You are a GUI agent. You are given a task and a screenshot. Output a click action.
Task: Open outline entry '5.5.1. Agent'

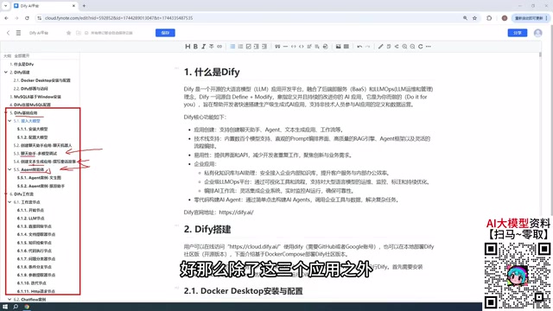click(x=39, y=178)
